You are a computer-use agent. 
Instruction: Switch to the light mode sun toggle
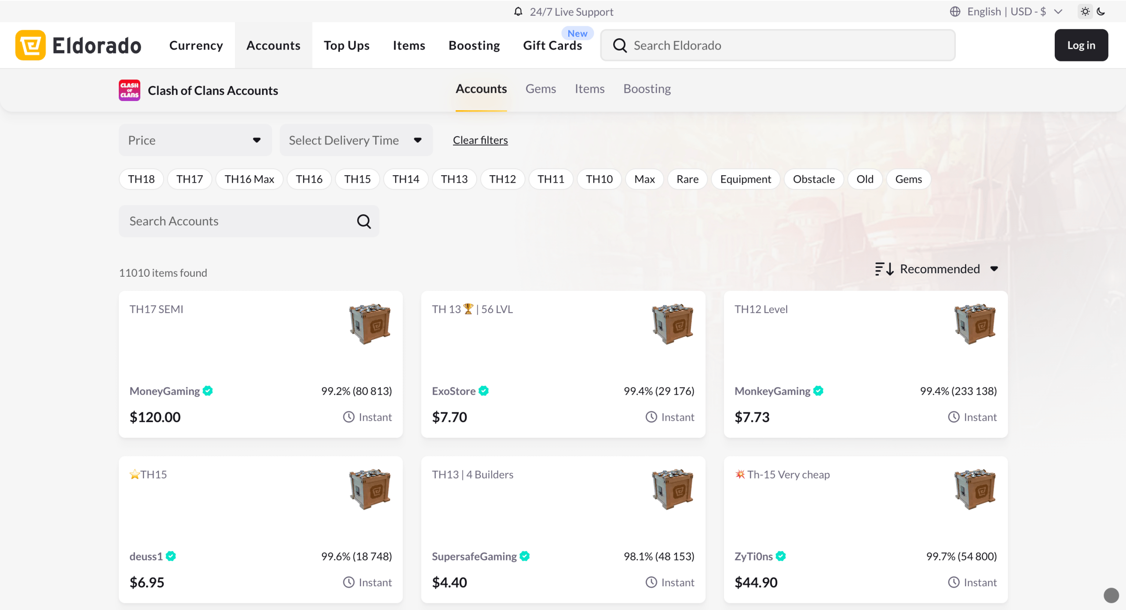(1085, 12)
